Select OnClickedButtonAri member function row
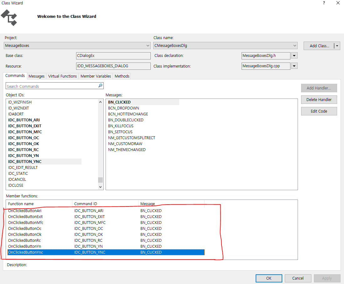This screenshot has width=344, height=284. (106, 210)
